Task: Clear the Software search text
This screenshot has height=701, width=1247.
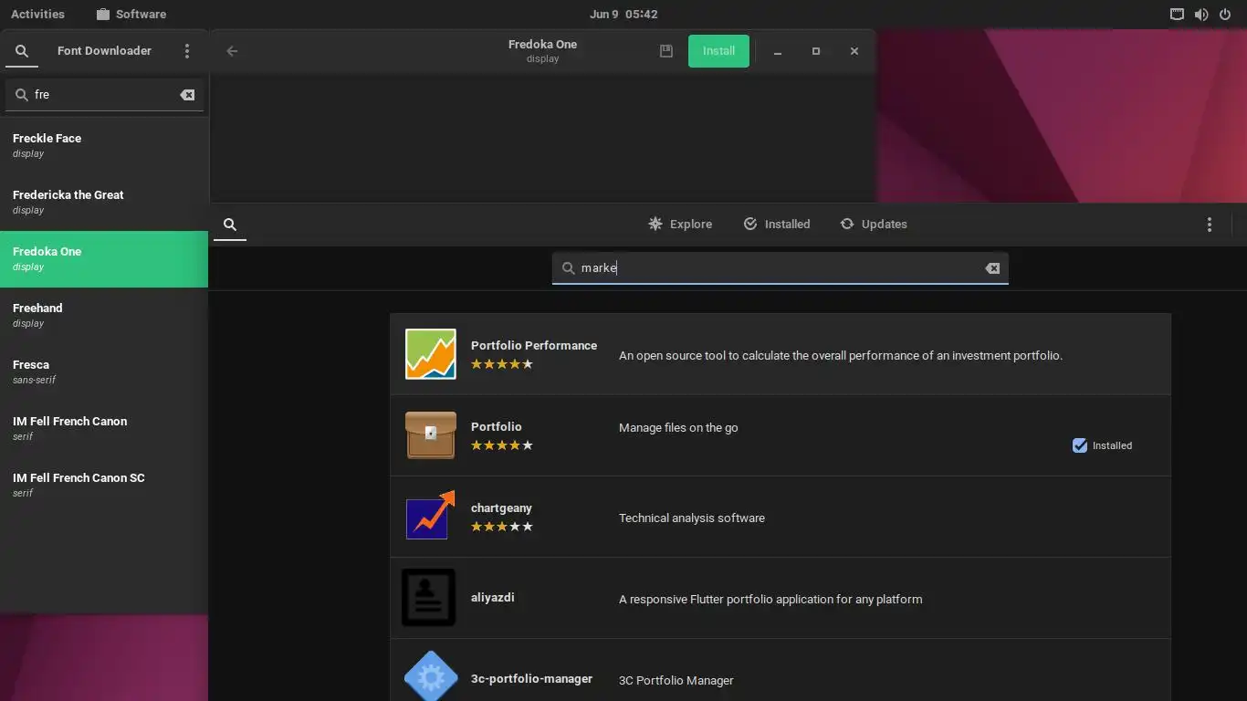Action: (x=992, y=268)
